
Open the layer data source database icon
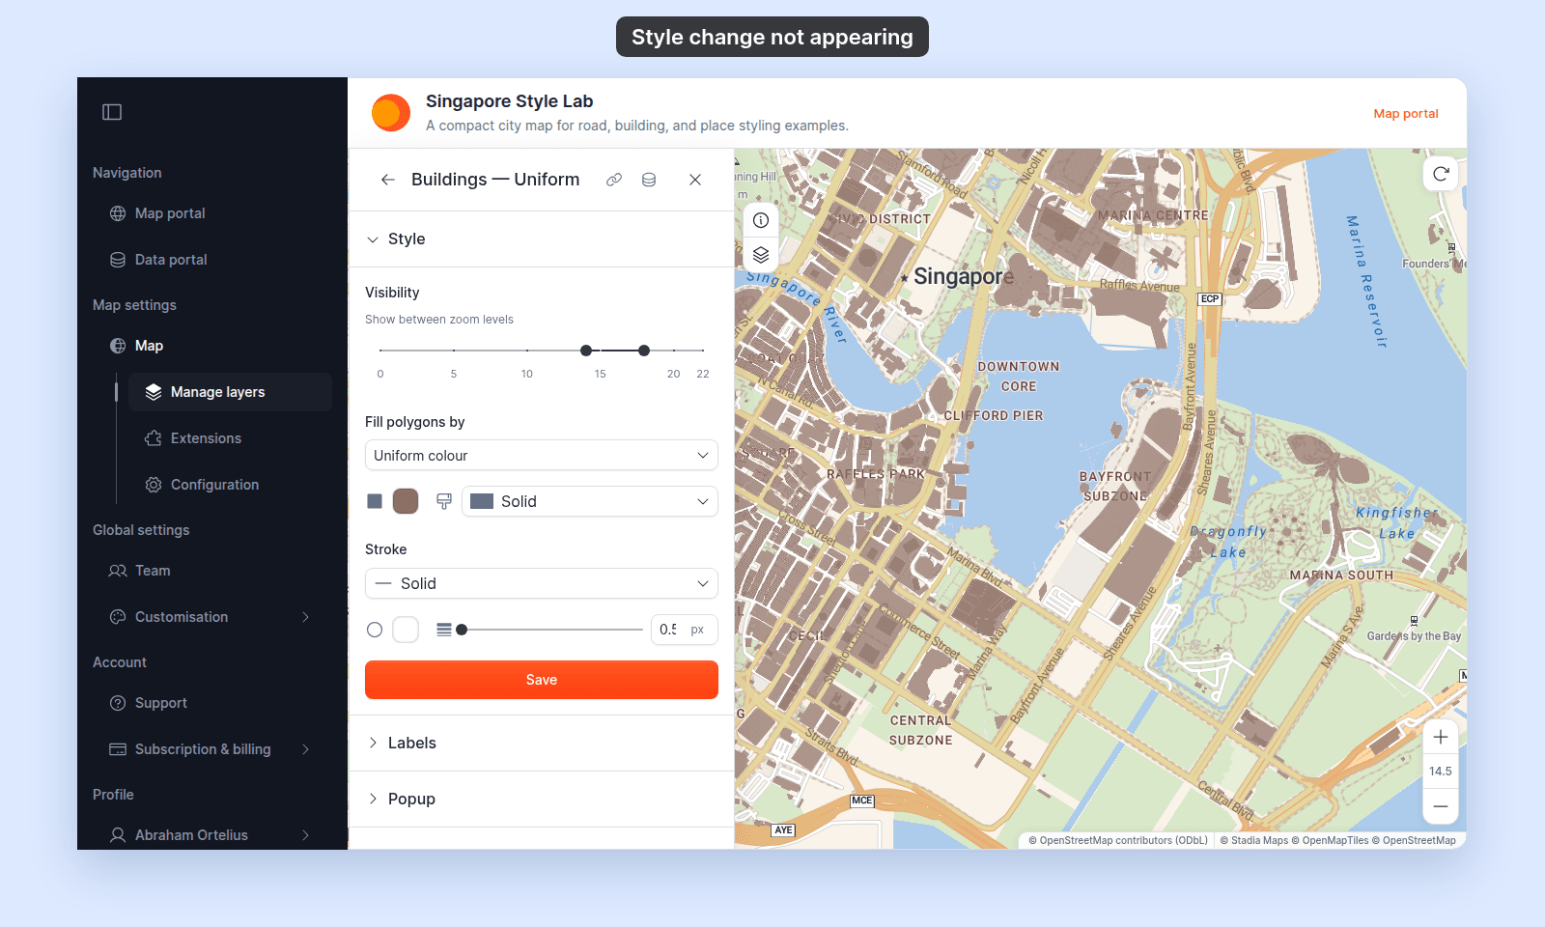click(649, 180)
